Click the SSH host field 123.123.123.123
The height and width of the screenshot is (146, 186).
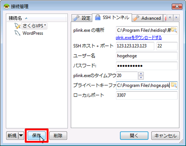[x=135, y=46]
